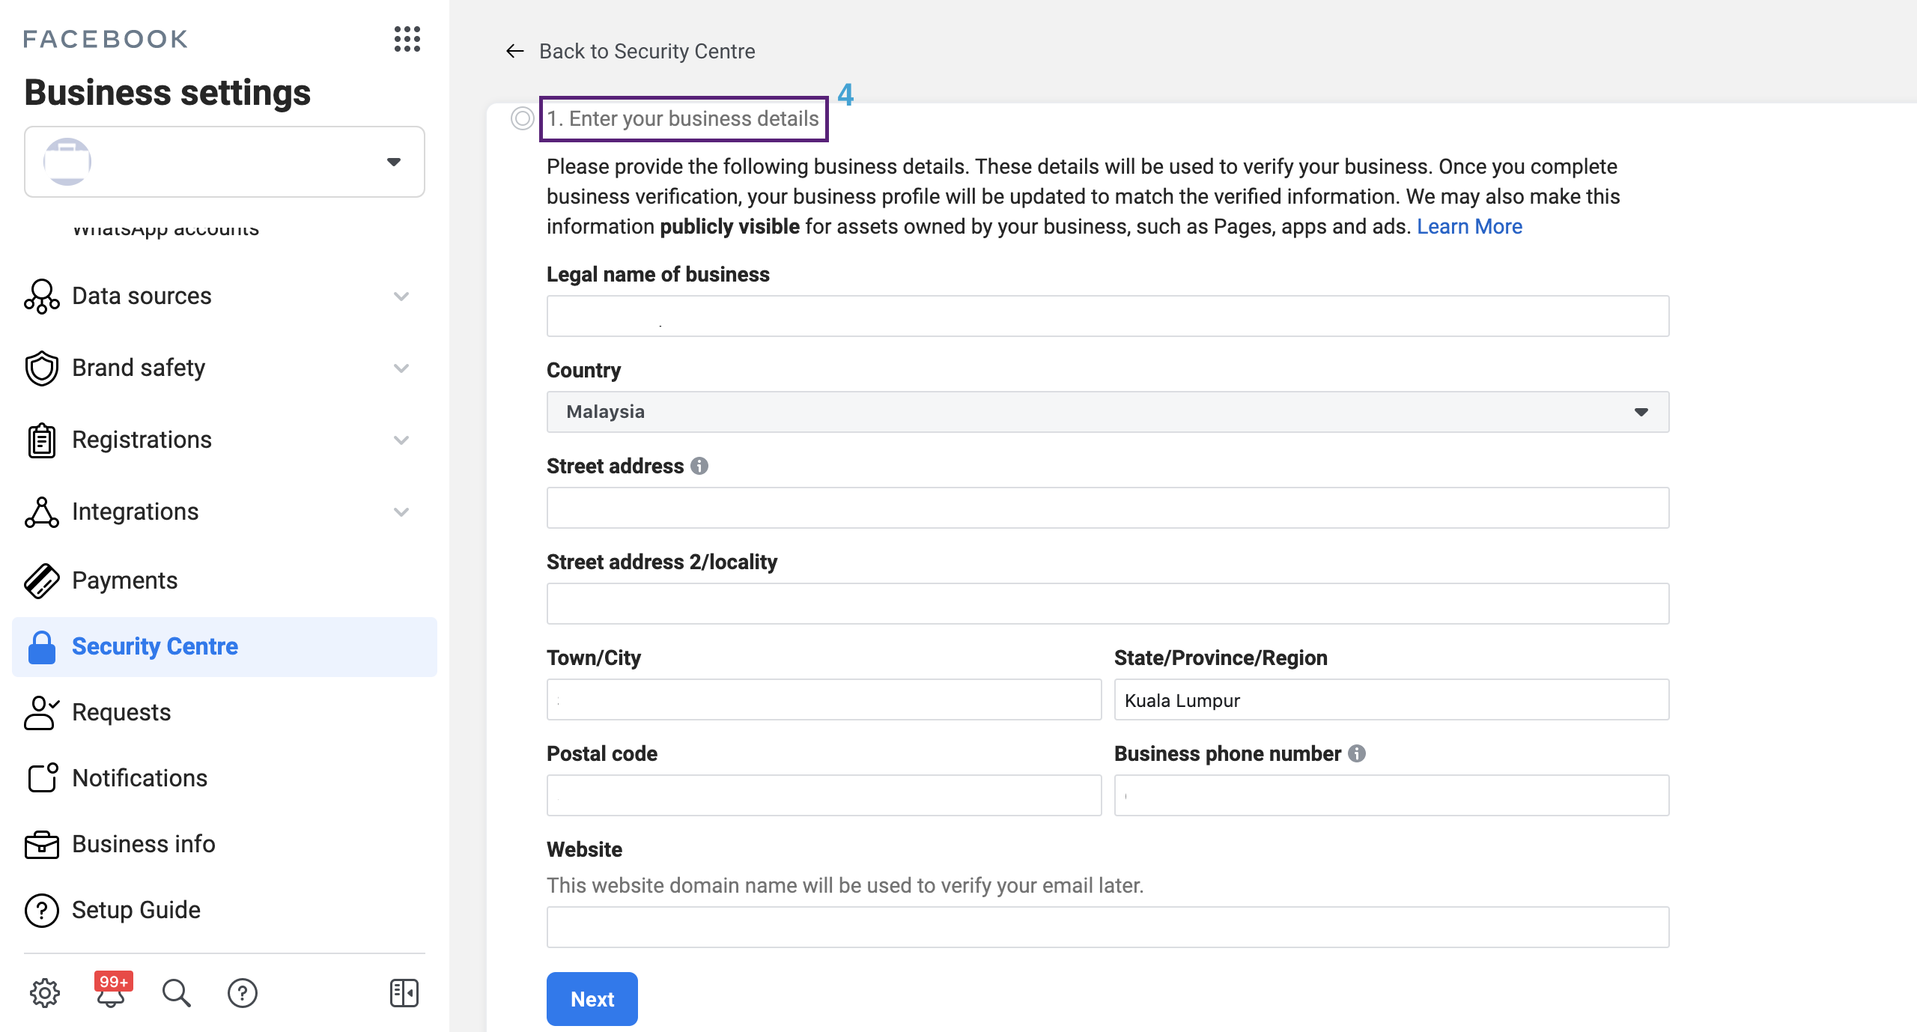Click the settings gear icon
1917x1032 pixels.
point(45,993)
